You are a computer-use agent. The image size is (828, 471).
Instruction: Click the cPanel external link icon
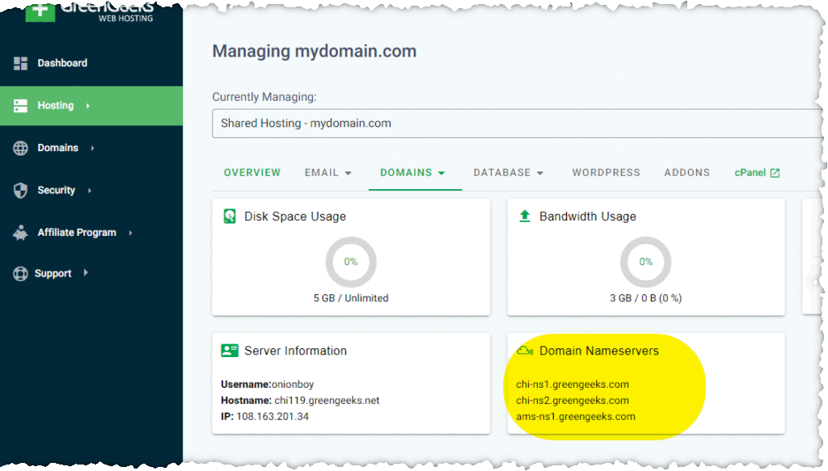(x=775, y=173)
